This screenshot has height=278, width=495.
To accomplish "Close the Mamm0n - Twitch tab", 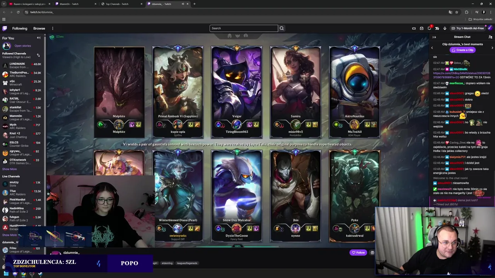I will tap(96, 4).
